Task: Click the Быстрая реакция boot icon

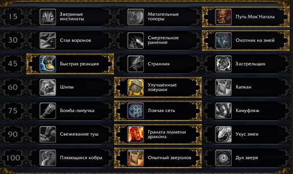Action: 48,64
